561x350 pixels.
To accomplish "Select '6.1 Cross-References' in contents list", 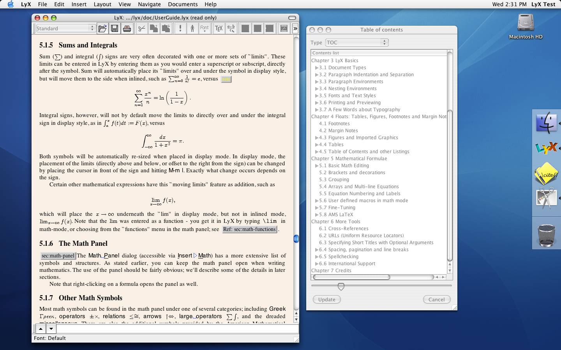I will pyautogui.click(x=344, y=229).
